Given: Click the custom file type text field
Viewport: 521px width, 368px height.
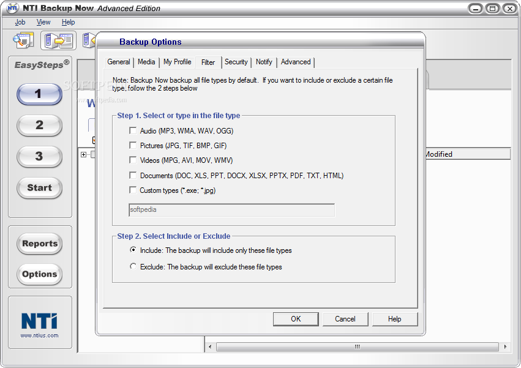Looking at the screenshot, I should coord(231,210).
